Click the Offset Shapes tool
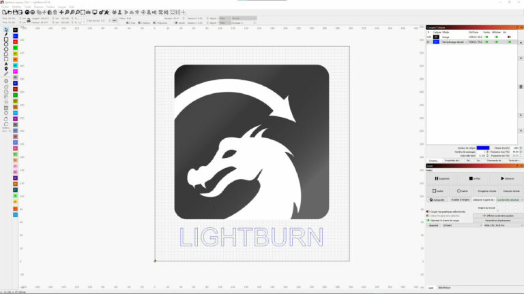This screenshot has width=524, height=294. tap(6, 81)
